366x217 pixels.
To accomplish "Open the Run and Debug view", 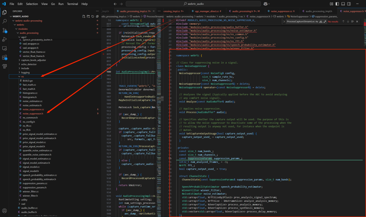I will tap(4, 39).
